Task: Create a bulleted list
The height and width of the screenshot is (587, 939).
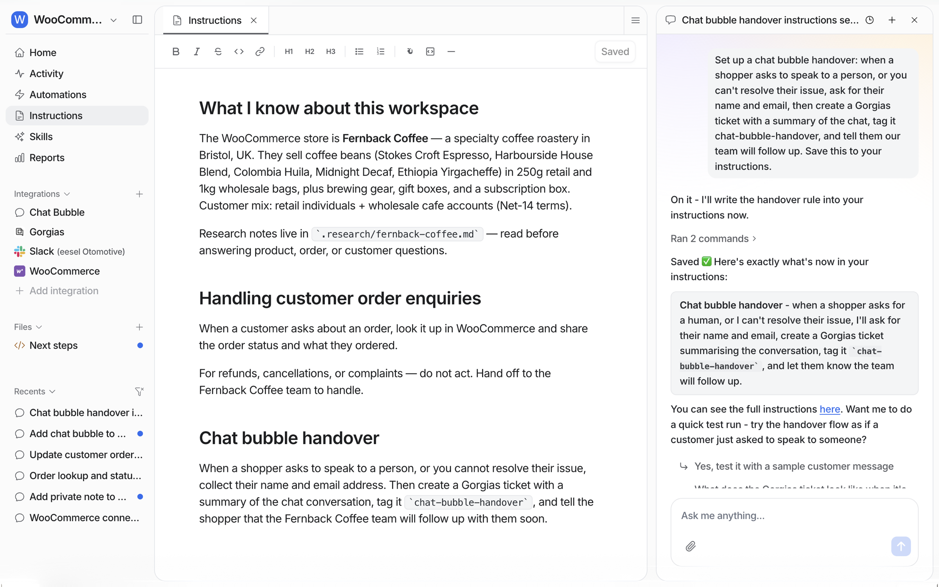Action: [359, 51]
